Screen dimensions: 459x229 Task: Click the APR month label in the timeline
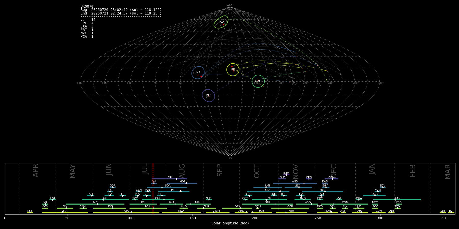click(x=36, y=170)
